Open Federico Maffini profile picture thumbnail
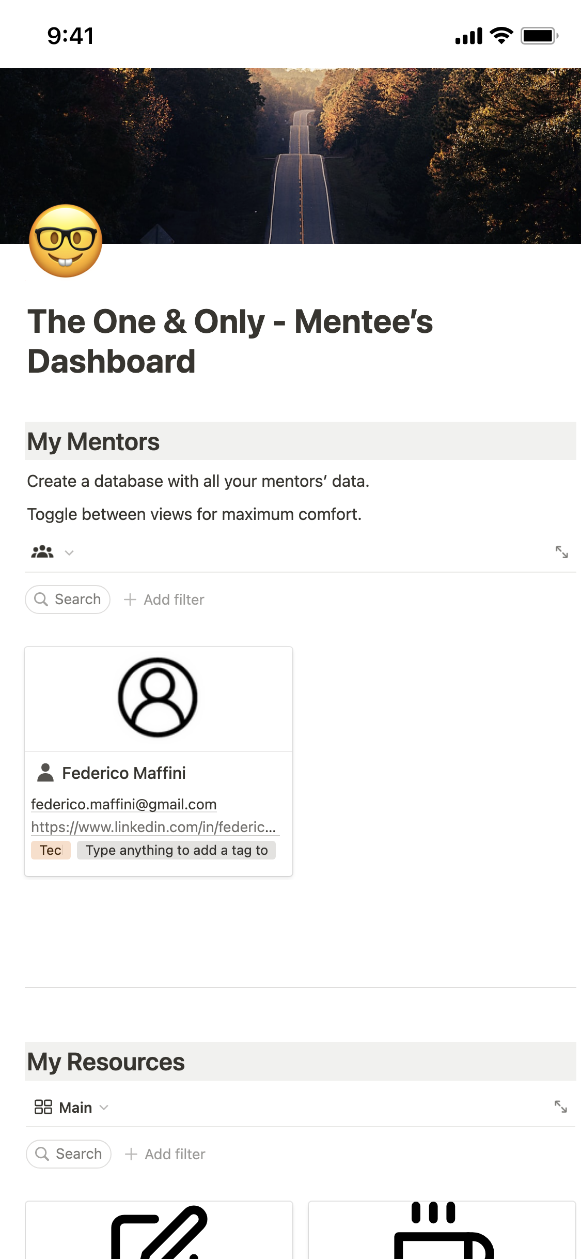The image size is (581, 1259). point(158,698)
